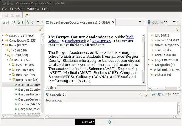The height and width of the screenshot is (126, 182).
Task: Select the Console view tab
Action: (x=56, y=95)
